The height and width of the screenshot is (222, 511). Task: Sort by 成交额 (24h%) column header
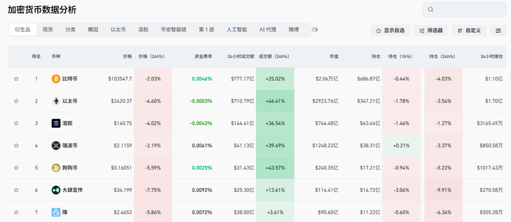pyautogui.click(x=273, y=57)
